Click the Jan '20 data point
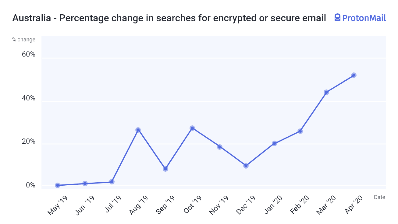Viewport: 398px width, 224px height. 275,143
